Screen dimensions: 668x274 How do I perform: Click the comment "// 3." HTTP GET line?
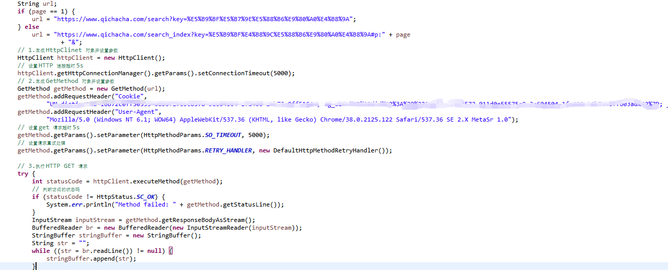pyautogui.click(x=53, y=166)
